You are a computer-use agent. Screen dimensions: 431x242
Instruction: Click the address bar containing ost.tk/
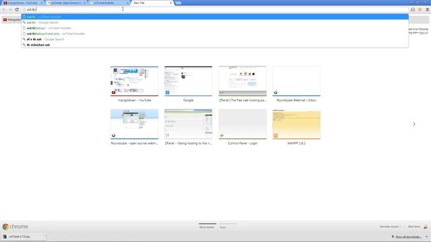pyautogui.click(x=214, y=9)
